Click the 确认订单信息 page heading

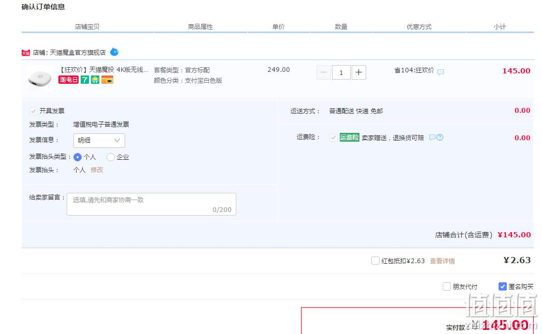point(43,7)
